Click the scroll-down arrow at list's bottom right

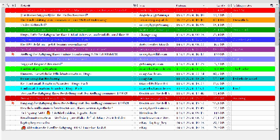pos(277,129)
